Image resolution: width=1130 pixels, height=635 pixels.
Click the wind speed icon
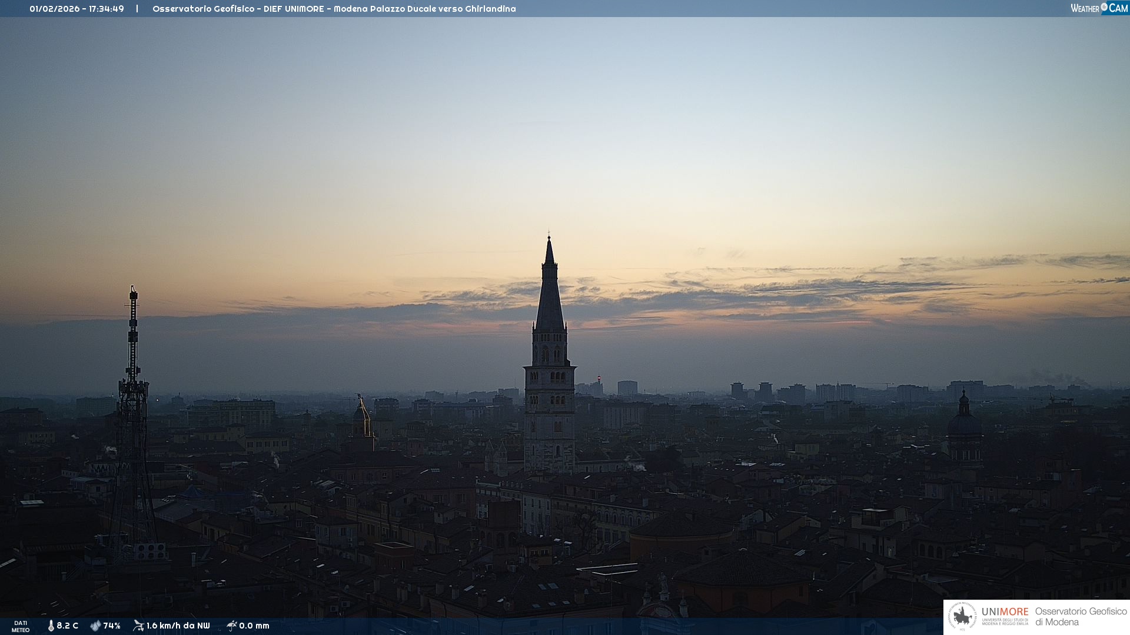pyautogui.click(x=138, y=626)
